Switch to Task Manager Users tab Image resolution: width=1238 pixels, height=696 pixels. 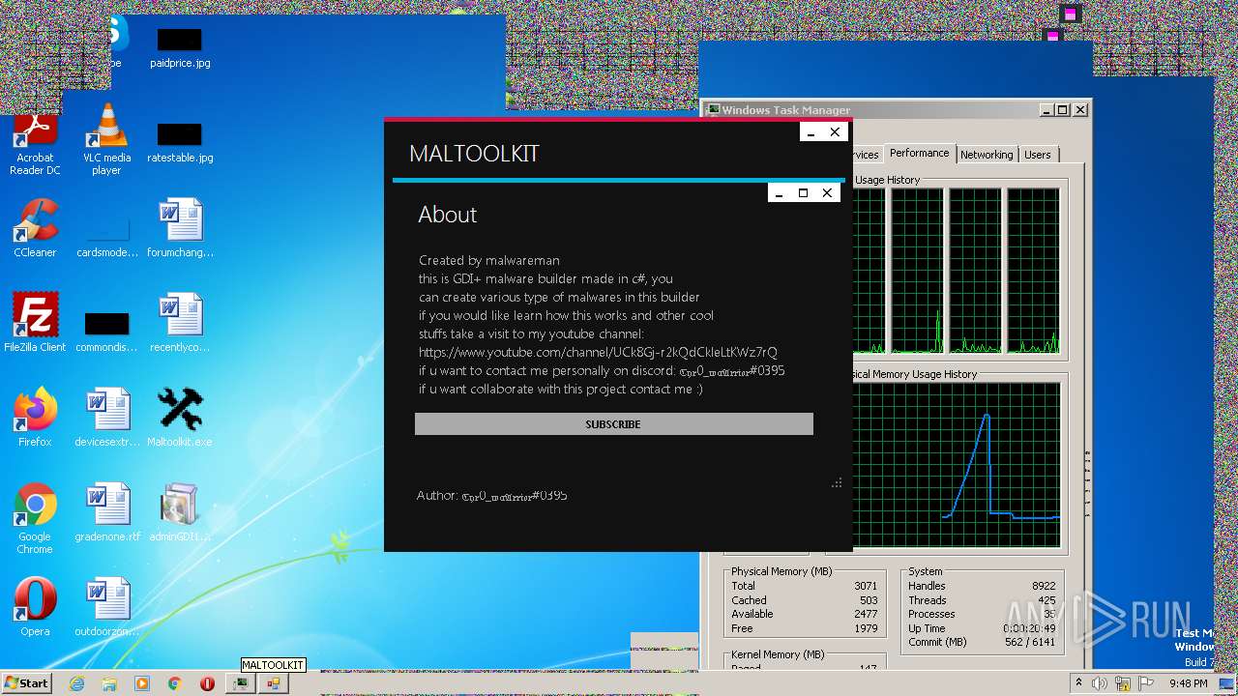tap(1038, 155)
